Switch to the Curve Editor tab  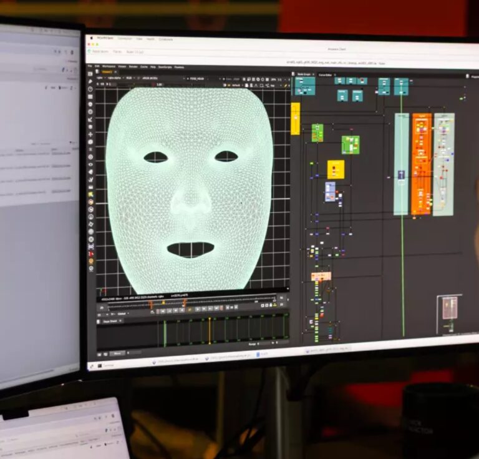(325, 74)
